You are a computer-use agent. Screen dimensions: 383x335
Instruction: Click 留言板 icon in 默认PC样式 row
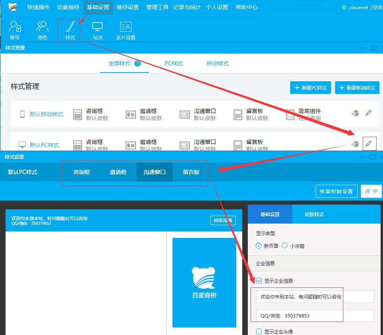click(237, 145)
